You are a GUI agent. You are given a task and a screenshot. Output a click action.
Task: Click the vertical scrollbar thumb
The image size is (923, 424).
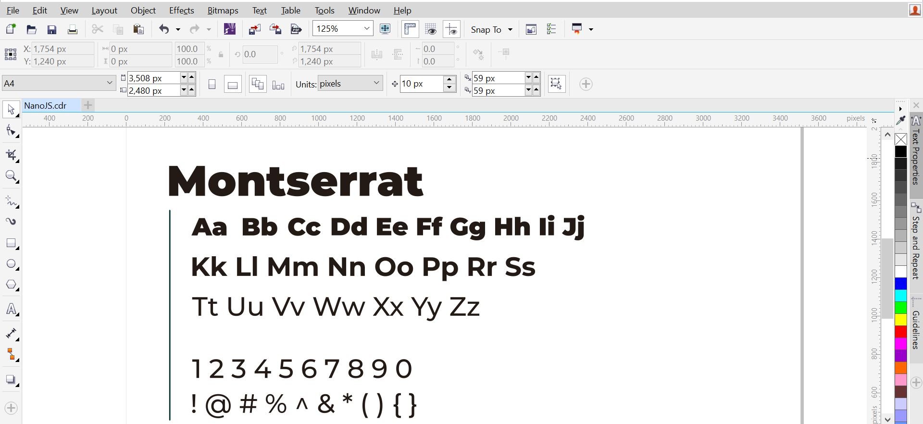(887, 278)
